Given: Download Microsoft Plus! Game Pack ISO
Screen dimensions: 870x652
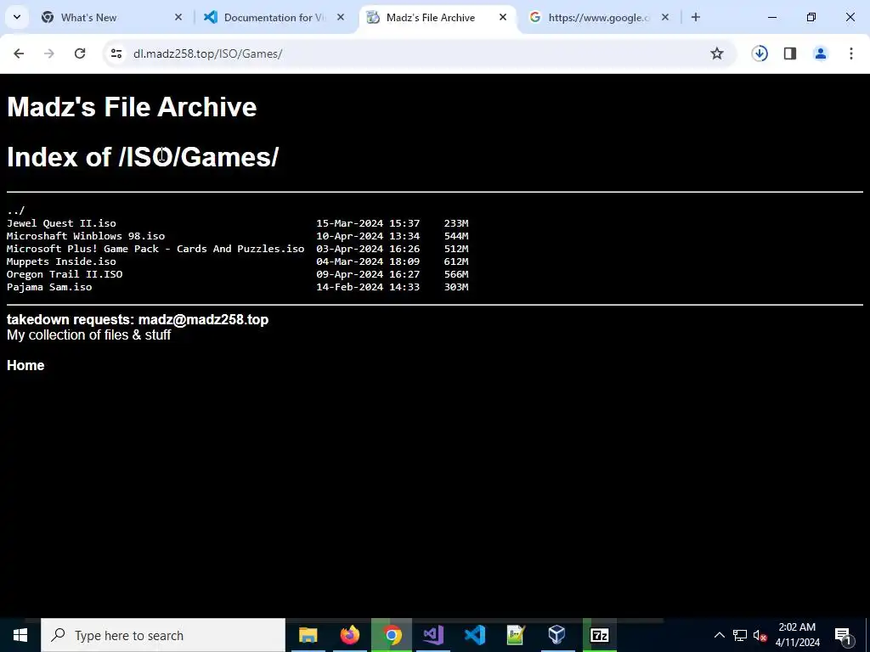Looking at the screenshot, I should point(155,249).
